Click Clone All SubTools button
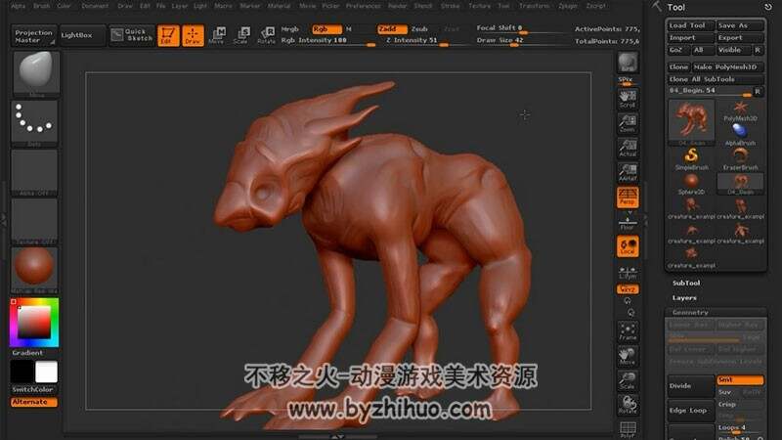The image size is (782, 440). 716,79
